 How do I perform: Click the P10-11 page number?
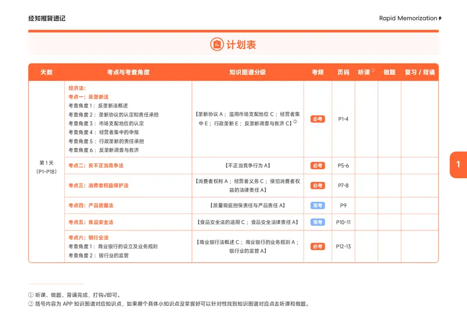pos(343,222)
